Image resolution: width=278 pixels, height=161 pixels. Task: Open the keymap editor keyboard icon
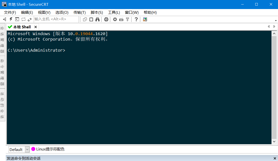121,19
